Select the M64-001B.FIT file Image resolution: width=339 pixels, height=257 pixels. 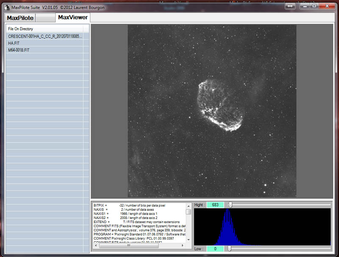point(47,50)
